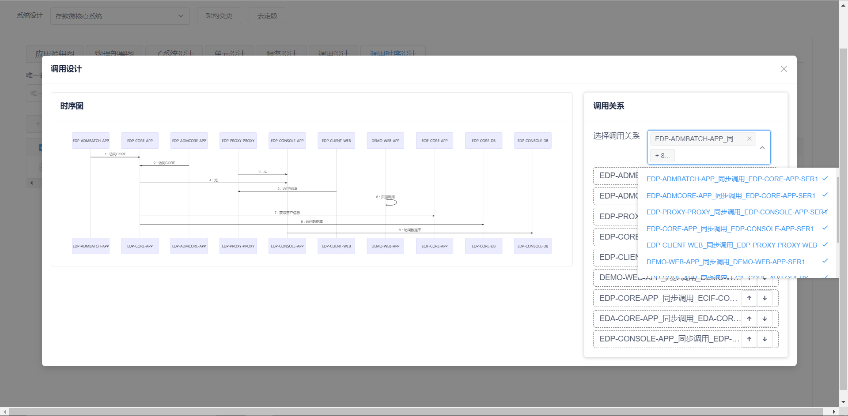The width and height of the screenshot is (848, 416).
Task: Collapse the 选择调用关系 dropdown arrow
Action: click(x=762, y=148)
